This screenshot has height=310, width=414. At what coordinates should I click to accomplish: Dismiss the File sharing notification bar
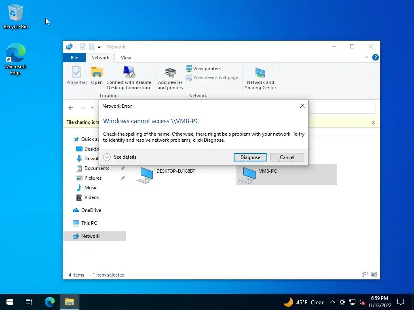[x=373, y=122]
